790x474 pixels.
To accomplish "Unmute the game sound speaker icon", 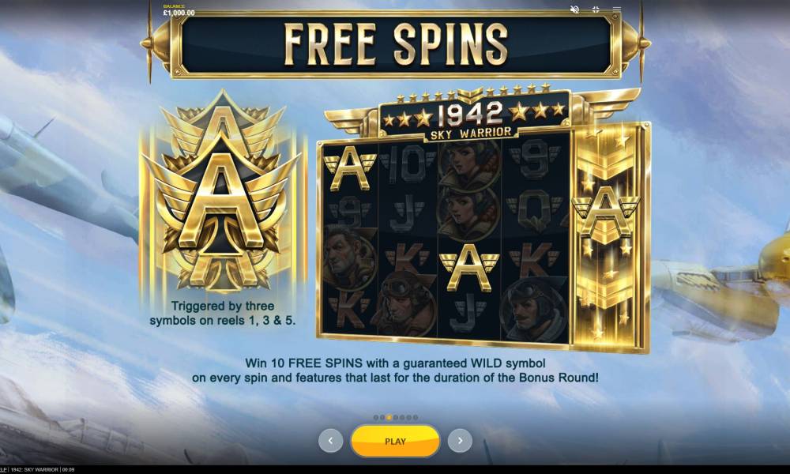I will [574, 9].
